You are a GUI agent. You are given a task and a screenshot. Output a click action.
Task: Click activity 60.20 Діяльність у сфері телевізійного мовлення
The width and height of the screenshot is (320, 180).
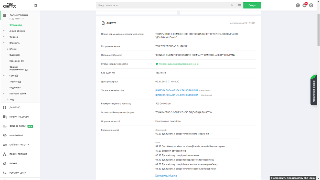(182, 134)
